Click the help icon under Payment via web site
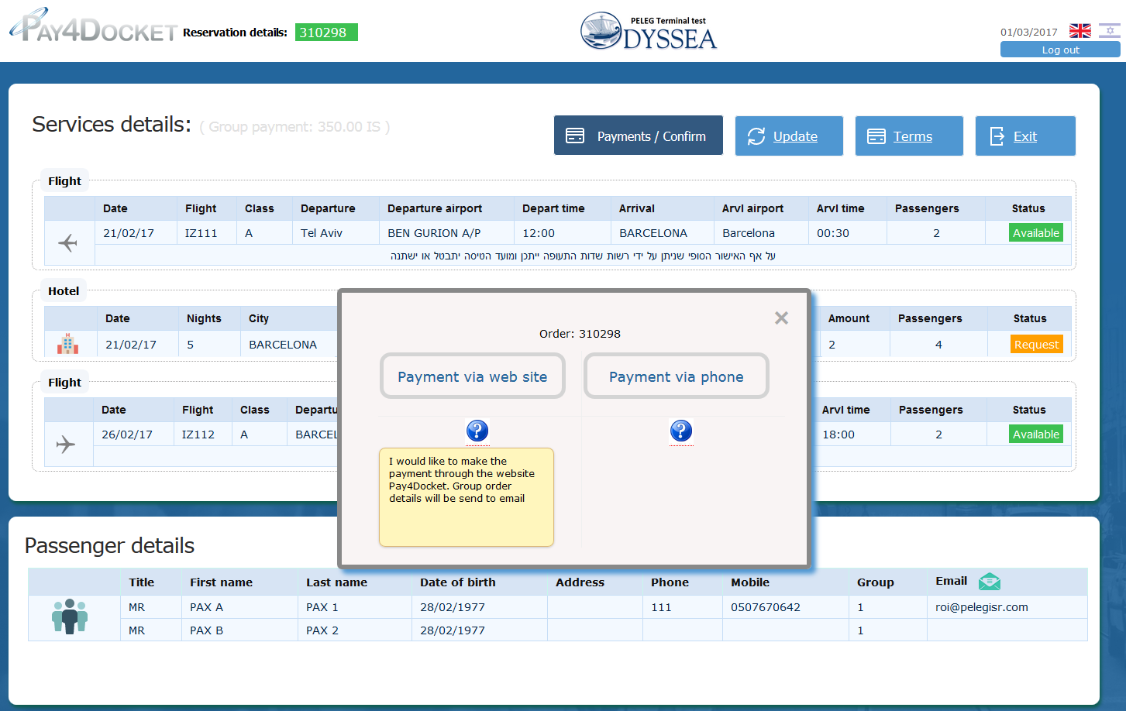 coord(477,431)
